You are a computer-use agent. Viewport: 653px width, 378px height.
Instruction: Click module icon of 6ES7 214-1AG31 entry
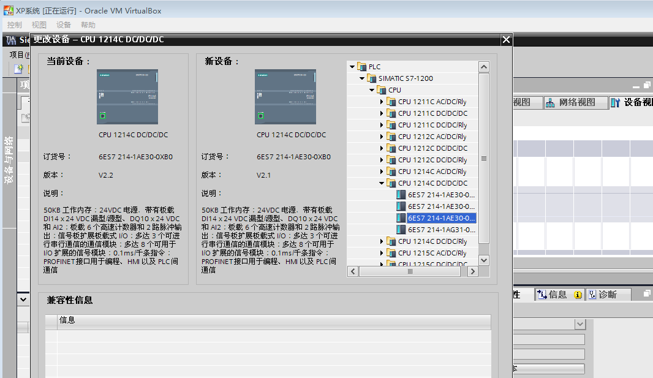pos(401,229)
